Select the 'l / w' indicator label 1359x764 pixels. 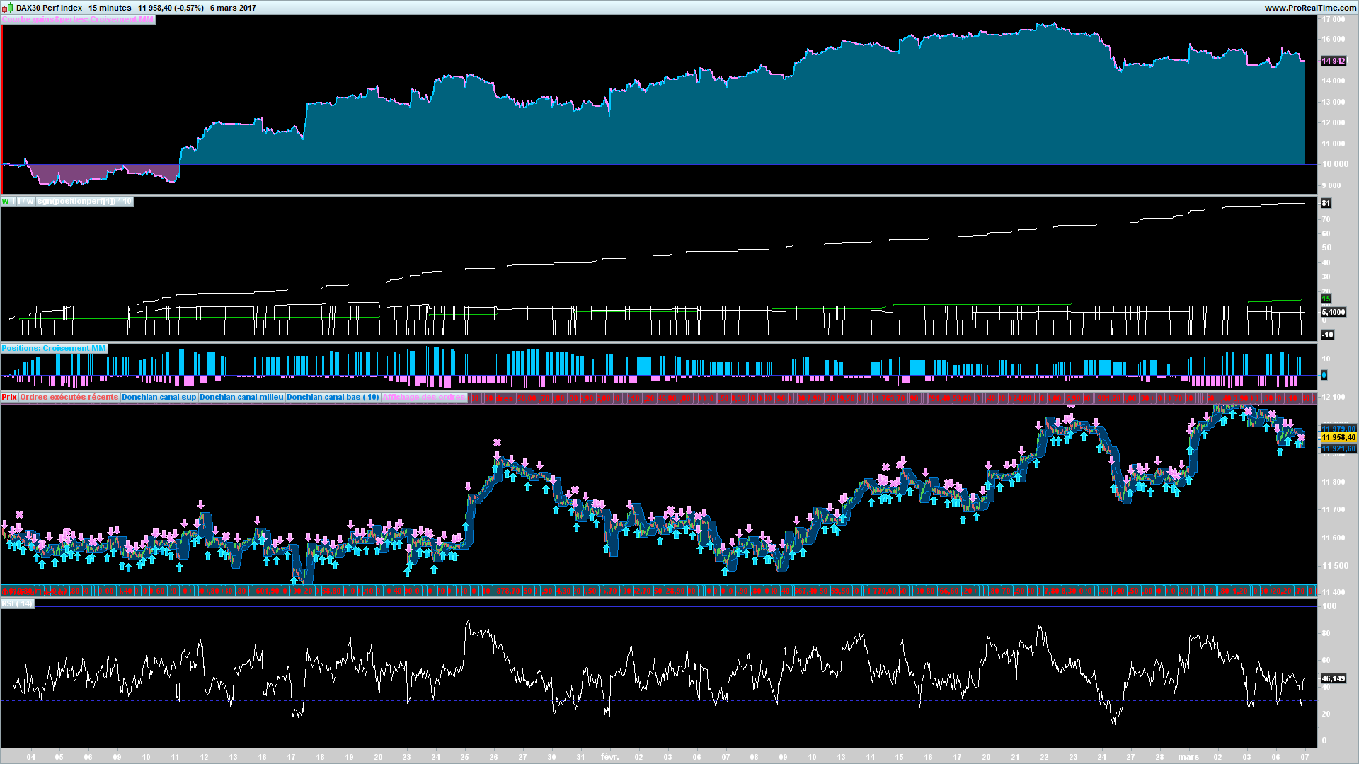click(25, 202)
